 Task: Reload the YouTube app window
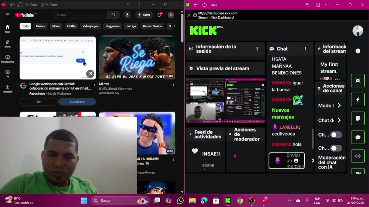[20, 5]
